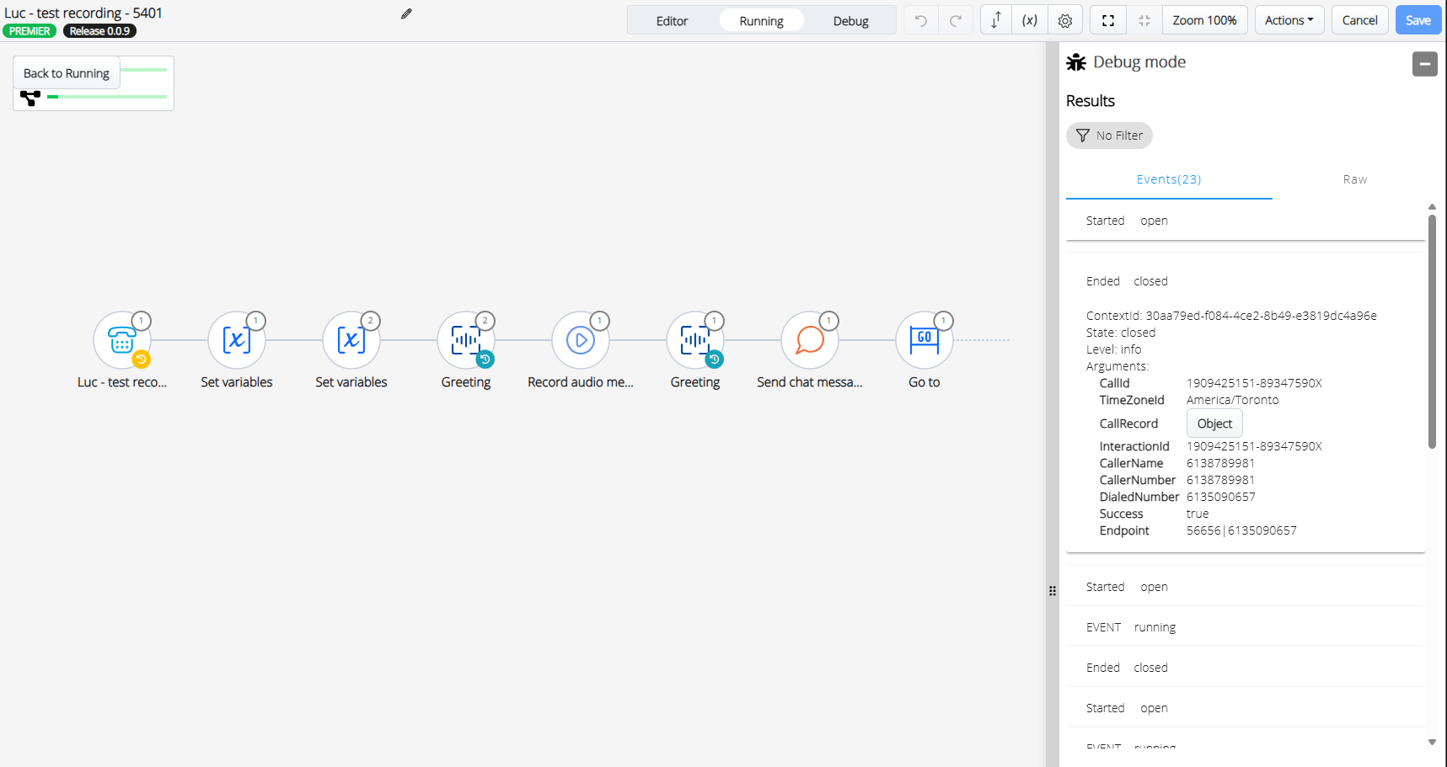1447x767 pixels.
Task: Open the Actions dropdown menu
Action: [x=1289, y=20]
